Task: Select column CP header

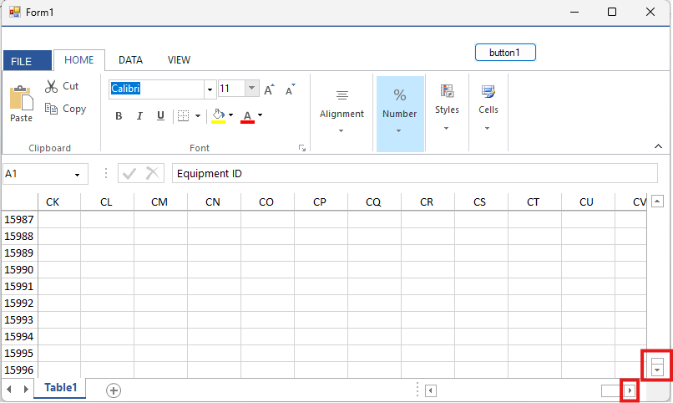Action: pos(321,202)
